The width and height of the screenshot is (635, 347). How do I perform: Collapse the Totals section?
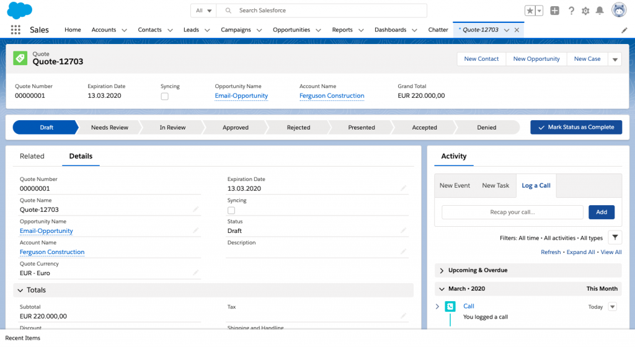20,291
